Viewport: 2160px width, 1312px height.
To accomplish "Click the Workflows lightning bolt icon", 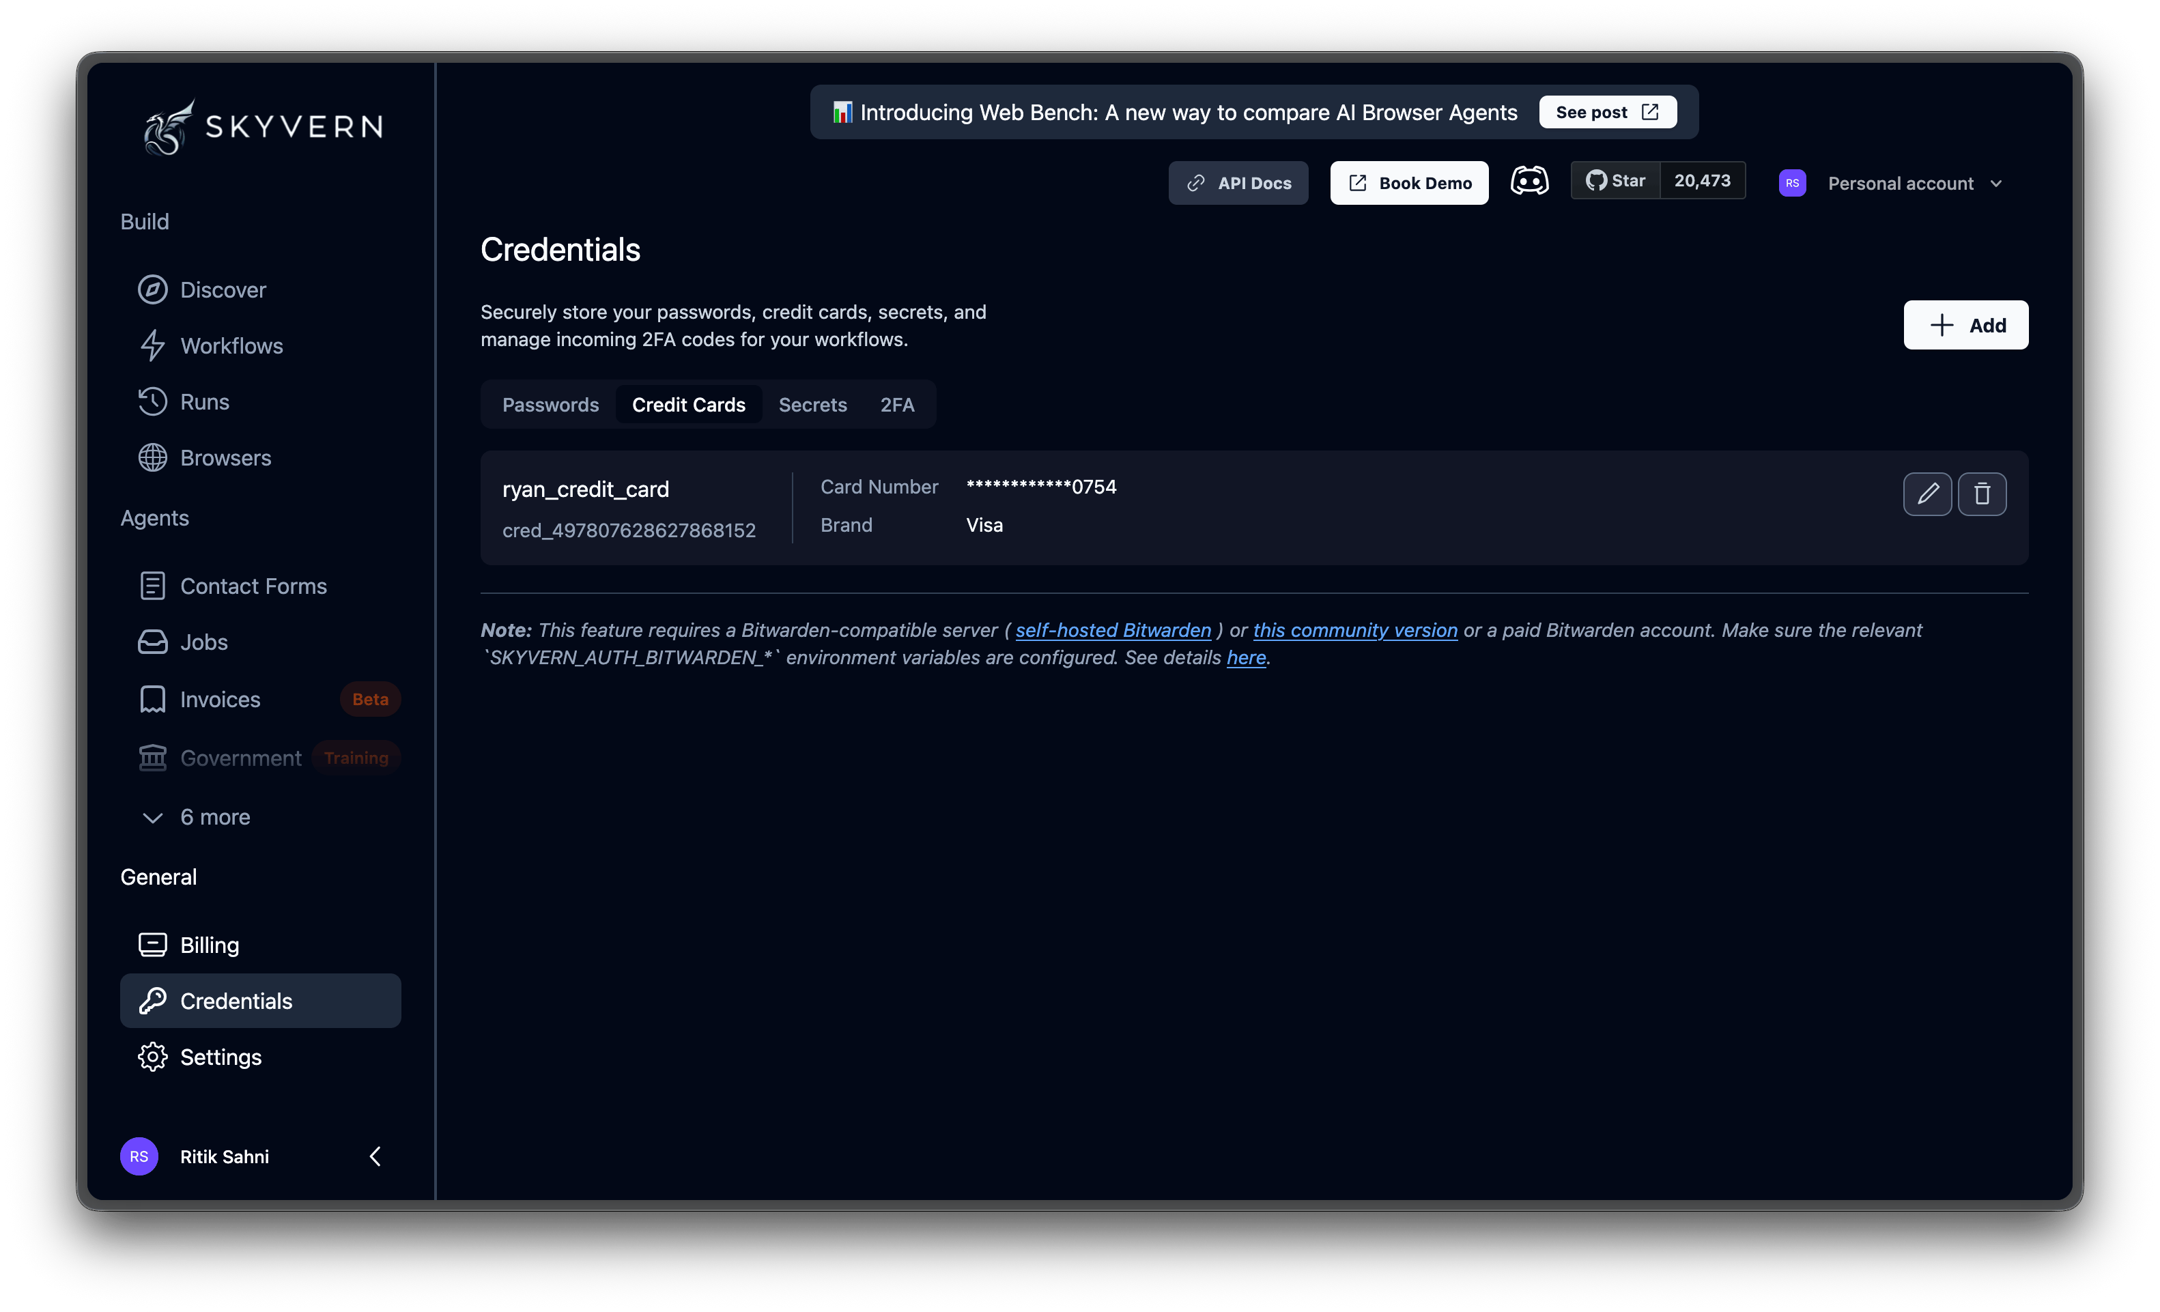I will click(x=152, y=345).
